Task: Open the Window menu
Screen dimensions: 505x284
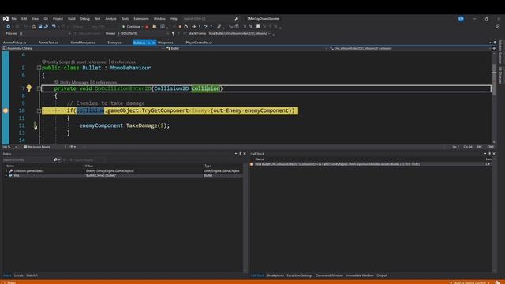Action: (159, 19)
